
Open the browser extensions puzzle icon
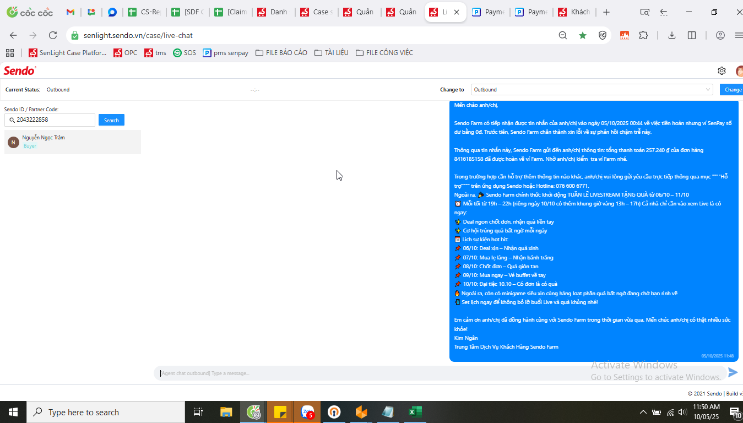click(x=643, y=35)
